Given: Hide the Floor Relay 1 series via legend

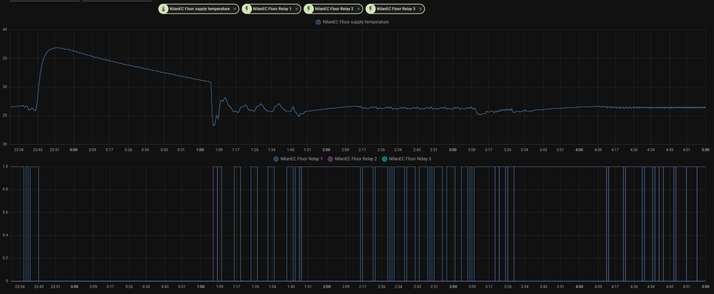Looking at the screenshot, I should pyautogui.click(x=301, y=159).
